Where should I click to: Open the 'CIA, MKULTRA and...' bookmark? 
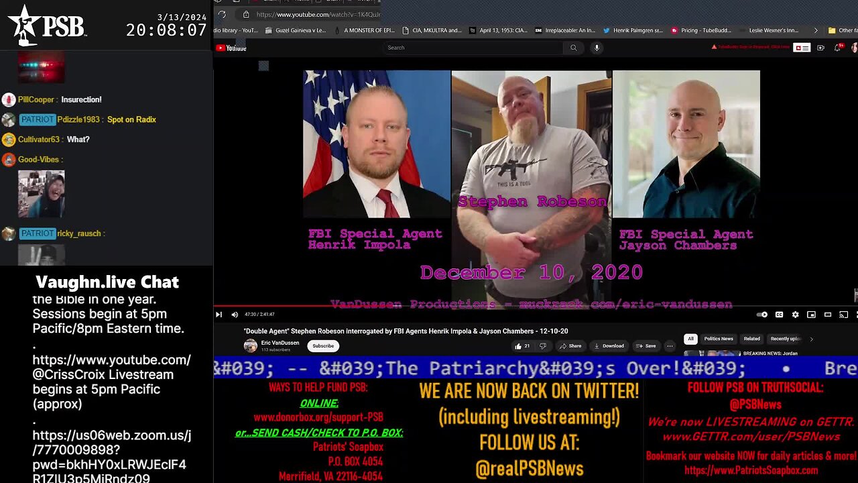pos(432,30)
